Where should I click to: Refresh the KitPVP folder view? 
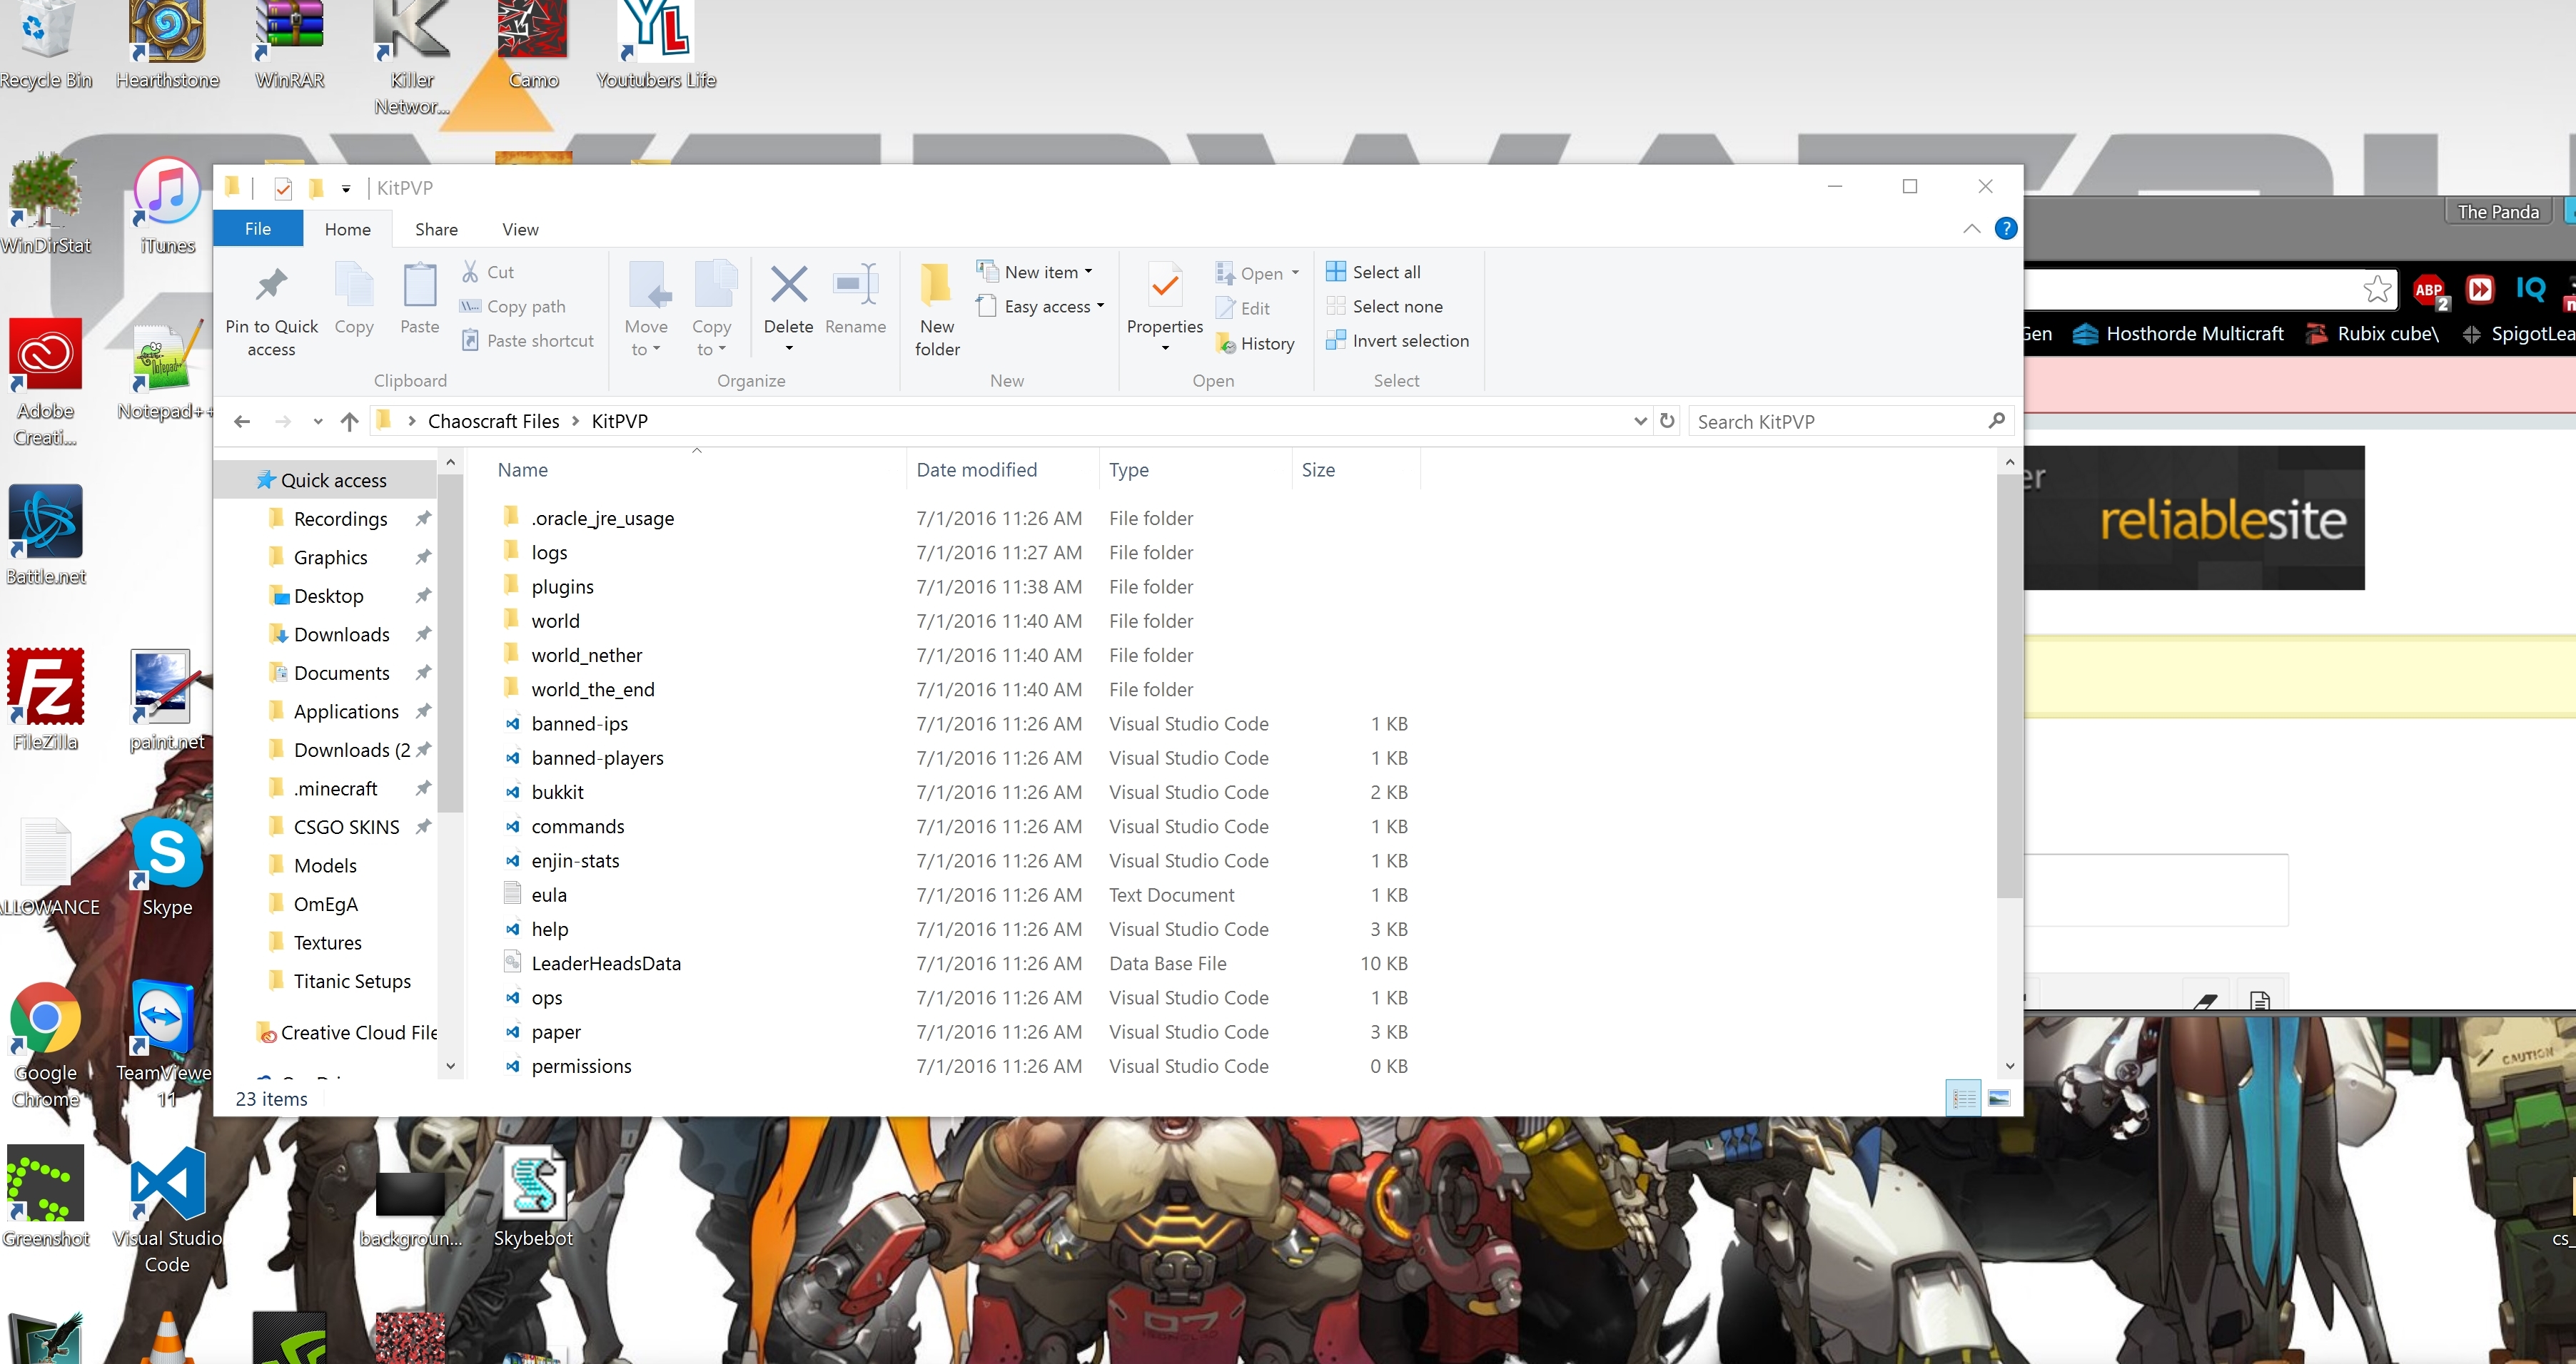(x=1667, y=421)
